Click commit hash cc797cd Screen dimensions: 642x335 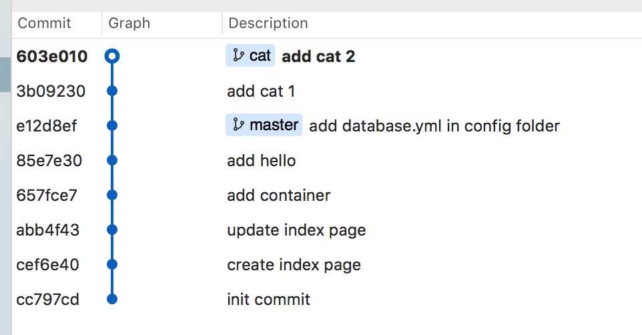point(48,300)
